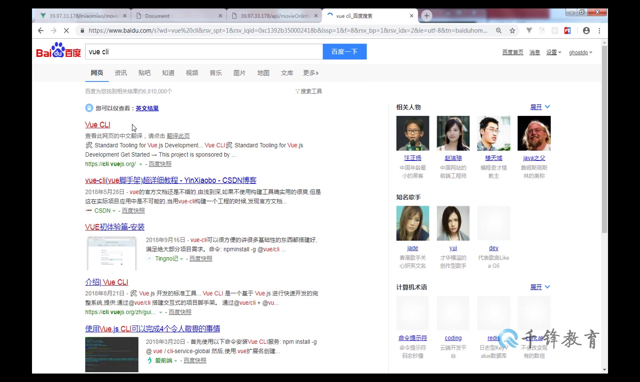Bookmark this page with the star icon
The height and width of the screenshot is (382, 640).
tap(512, 31)
